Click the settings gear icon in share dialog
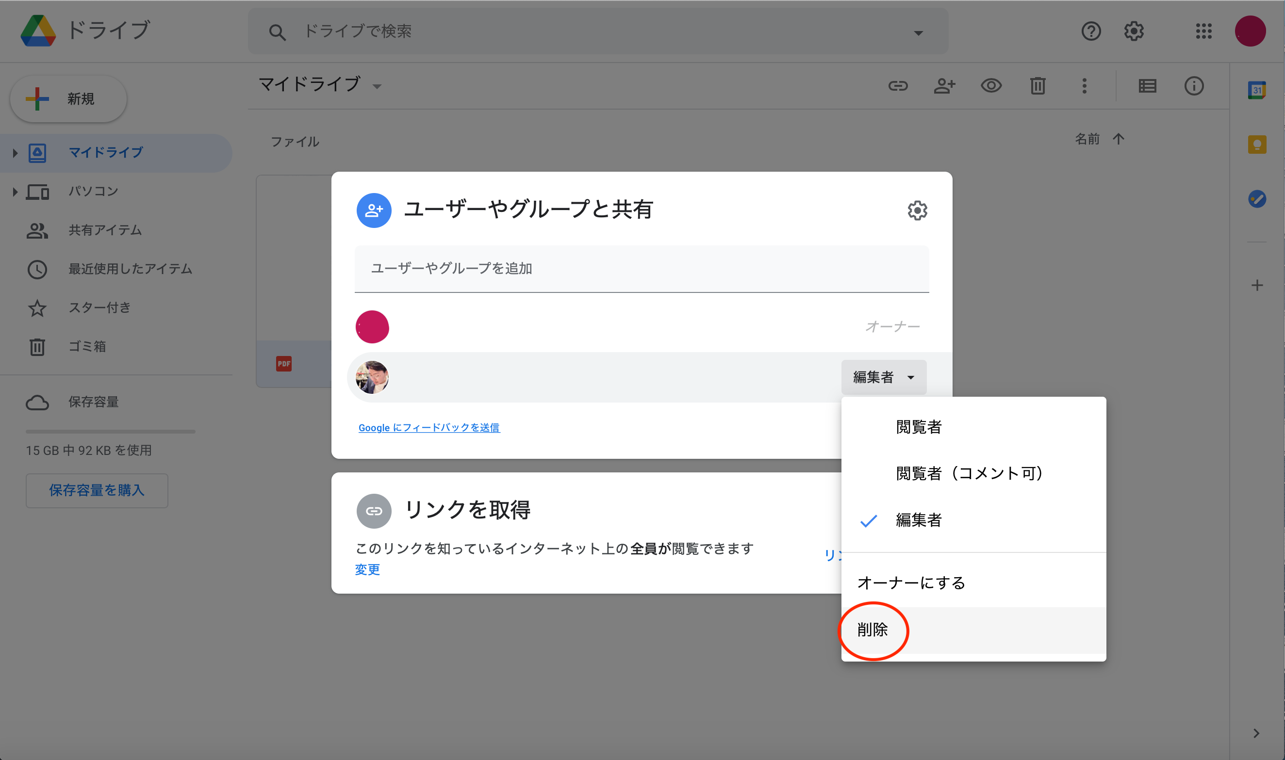This screenshot has width=1285, height=760. pyautogui.click(x=917, y=211)
